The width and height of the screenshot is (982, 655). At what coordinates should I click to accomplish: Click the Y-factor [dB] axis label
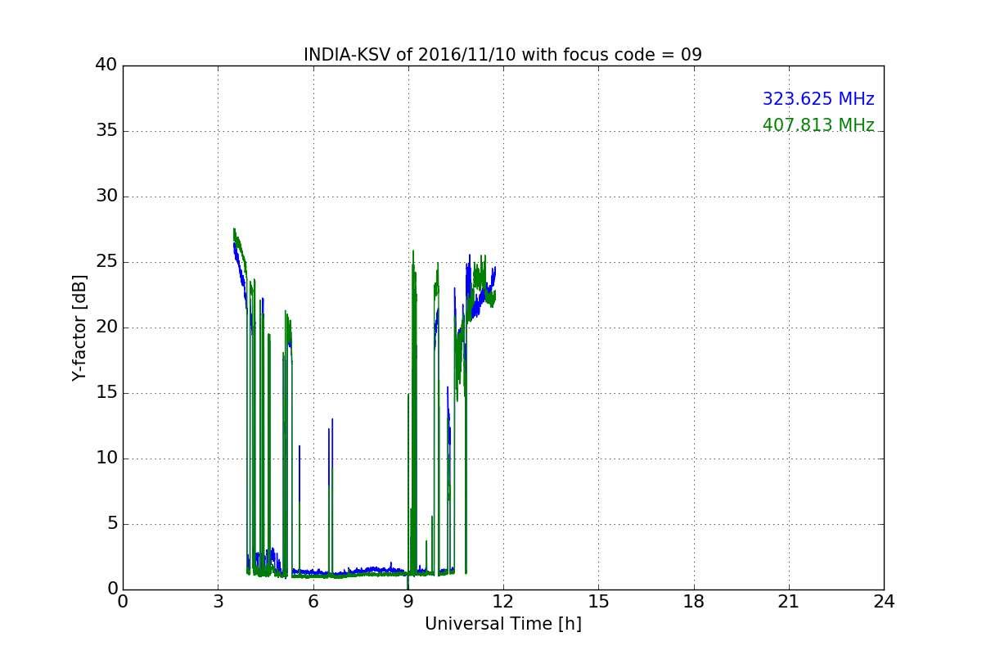[79, 327]
